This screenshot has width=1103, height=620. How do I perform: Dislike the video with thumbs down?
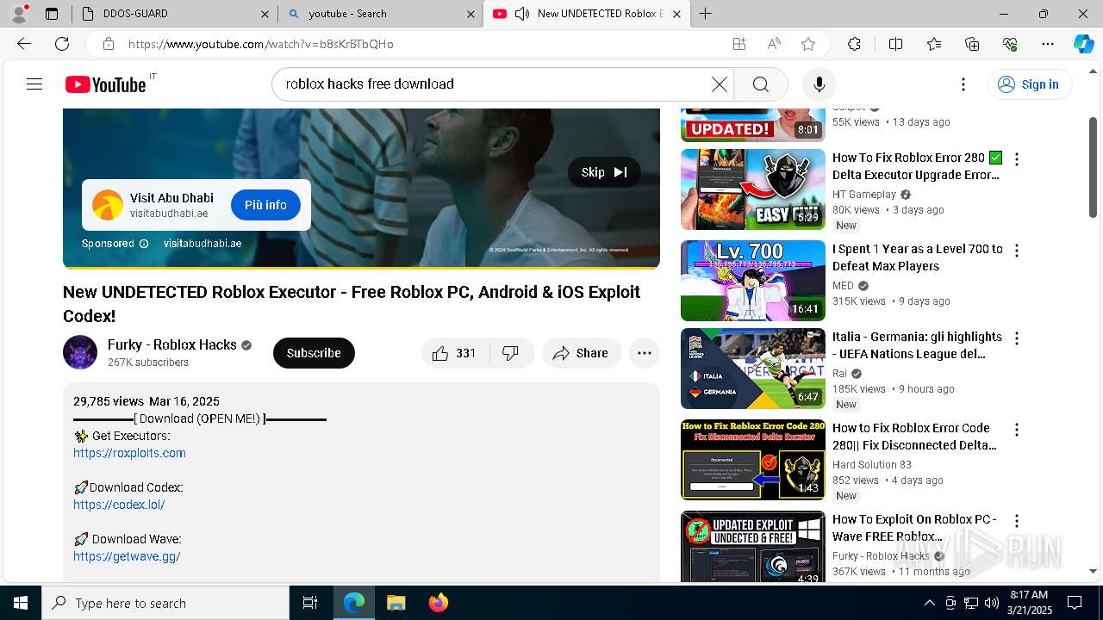coord(511,353)
